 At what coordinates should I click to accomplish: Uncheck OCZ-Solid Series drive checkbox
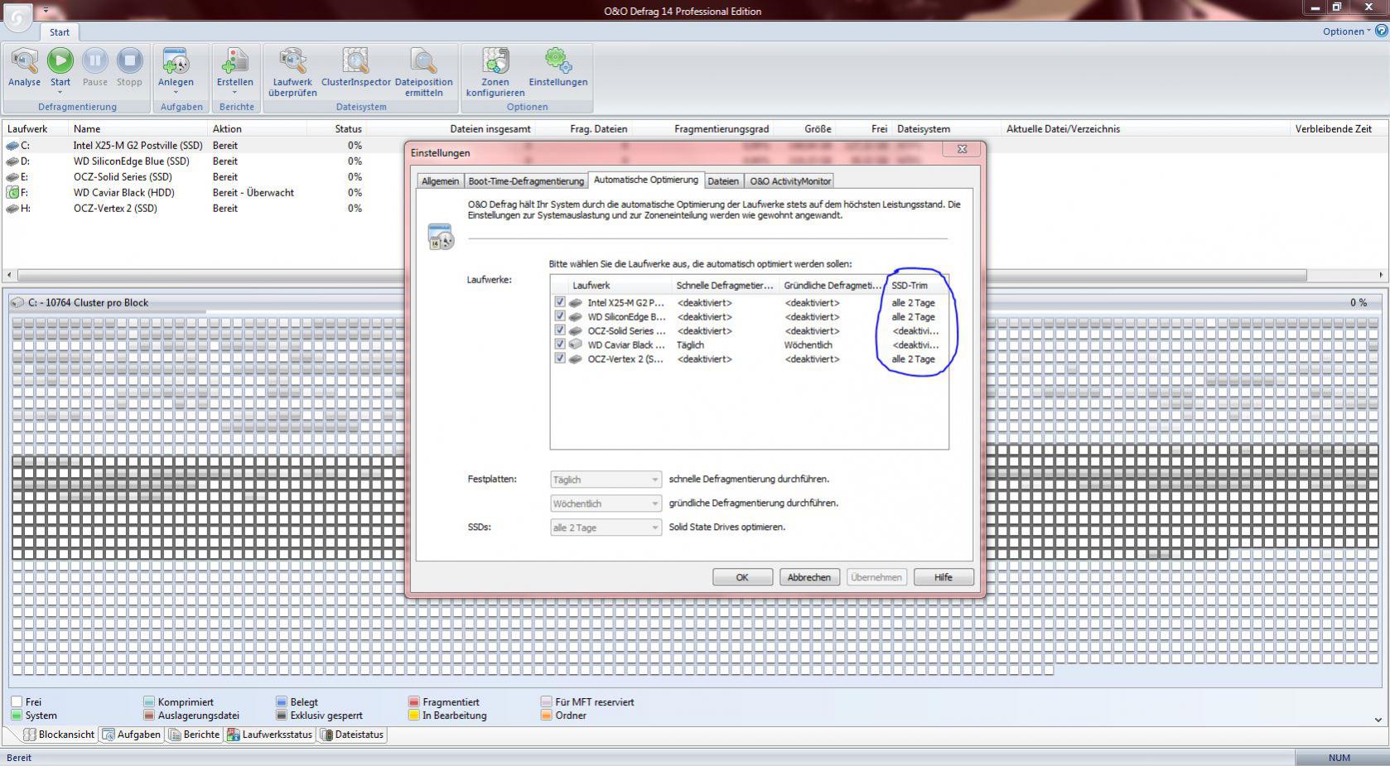pyautogui.click(x=560, y=330)
